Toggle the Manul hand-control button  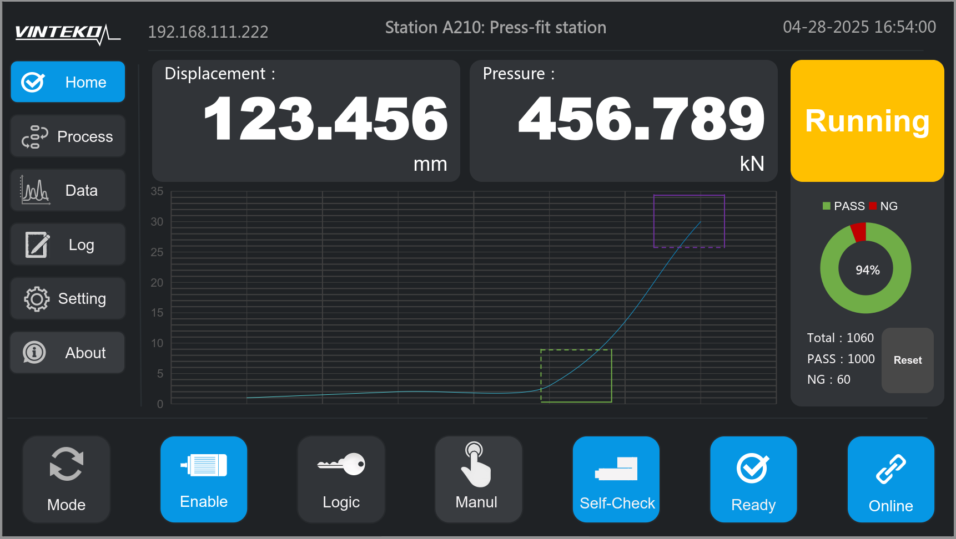coord(478,479)
